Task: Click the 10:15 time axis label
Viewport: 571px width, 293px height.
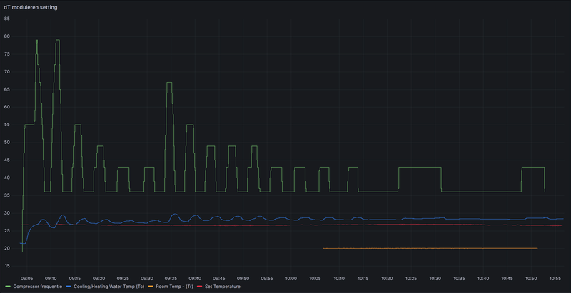Action: 363,279
